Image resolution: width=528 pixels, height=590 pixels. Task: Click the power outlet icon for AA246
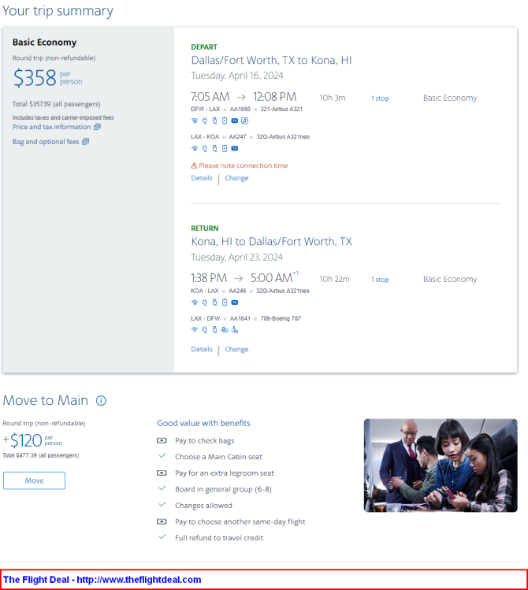click(x=205, y=302)
